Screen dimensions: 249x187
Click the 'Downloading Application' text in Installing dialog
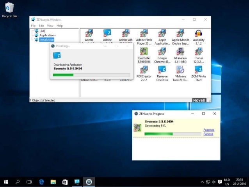coord(68,65)
